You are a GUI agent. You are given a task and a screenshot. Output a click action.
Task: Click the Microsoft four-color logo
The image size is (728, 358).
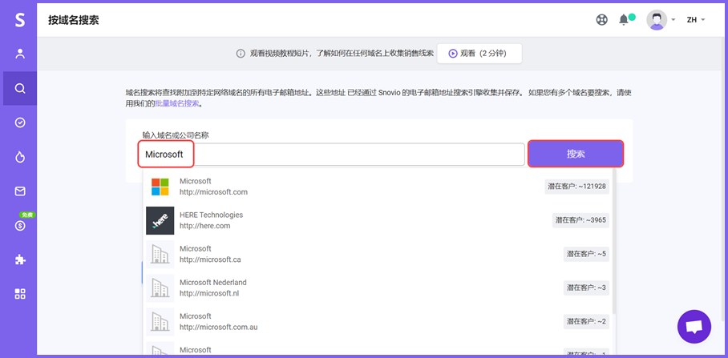[160, 187]
